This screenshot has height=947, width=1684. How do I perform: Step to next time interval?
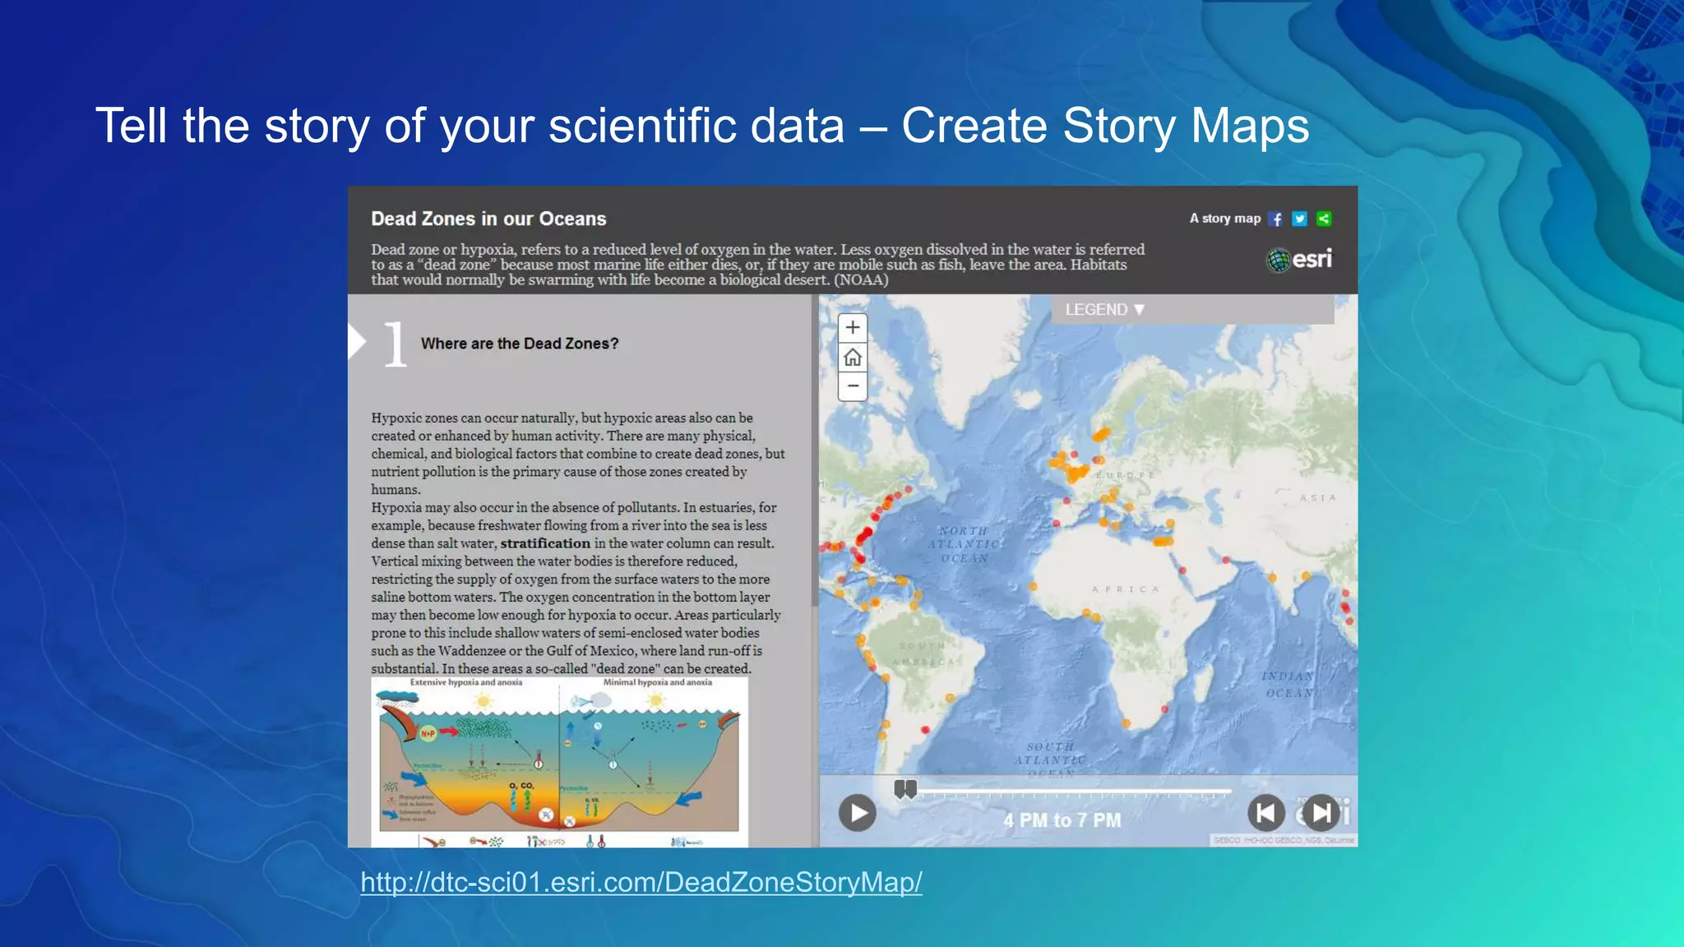pos(1321,813)
